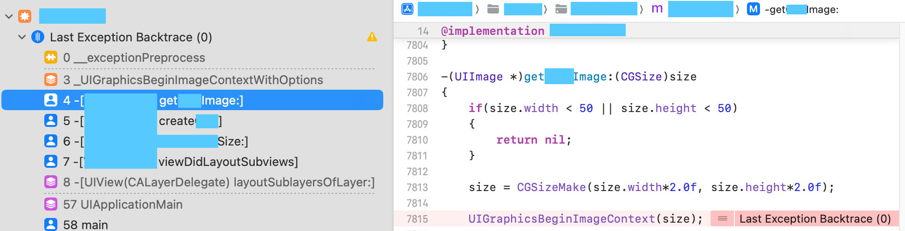
Task: Click the UIApplicationMain frame icon
Action: click(51, 205)
